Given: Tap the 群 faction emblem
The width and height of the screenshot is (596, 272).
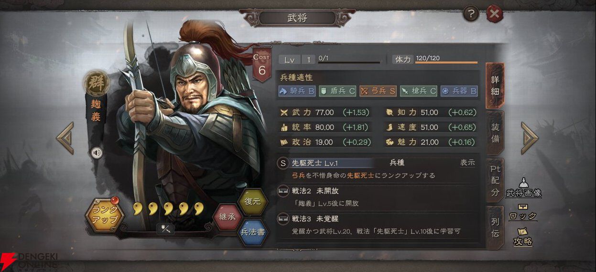Looking at the screenshot, I should point(97,82).
